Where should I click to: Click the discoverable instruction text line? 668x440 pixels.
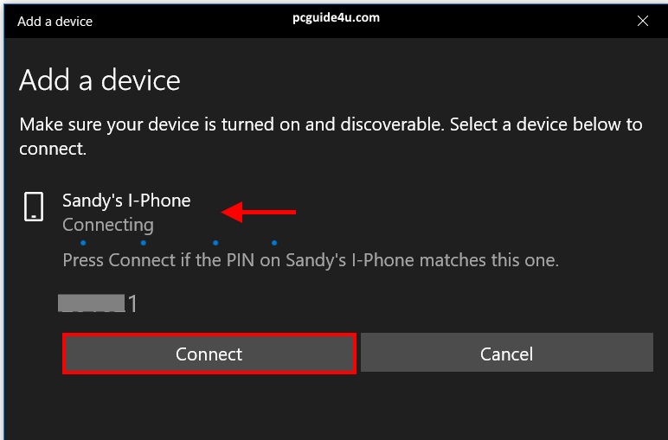[331, 124]
